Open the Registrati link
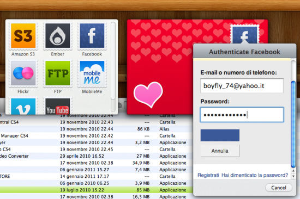The height and width of the screenshot is (199, 300). 208,175
